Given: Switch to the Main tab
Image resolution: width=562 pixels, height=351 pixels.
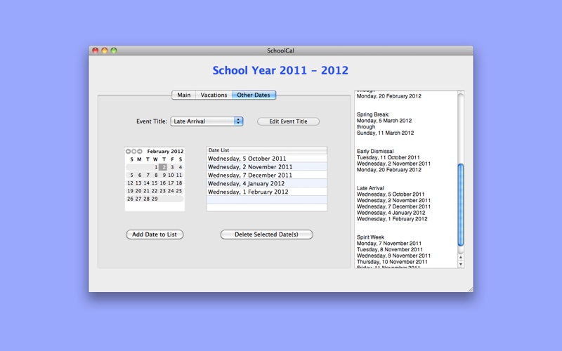Looking at the screenshot, I should pos(184,95).
